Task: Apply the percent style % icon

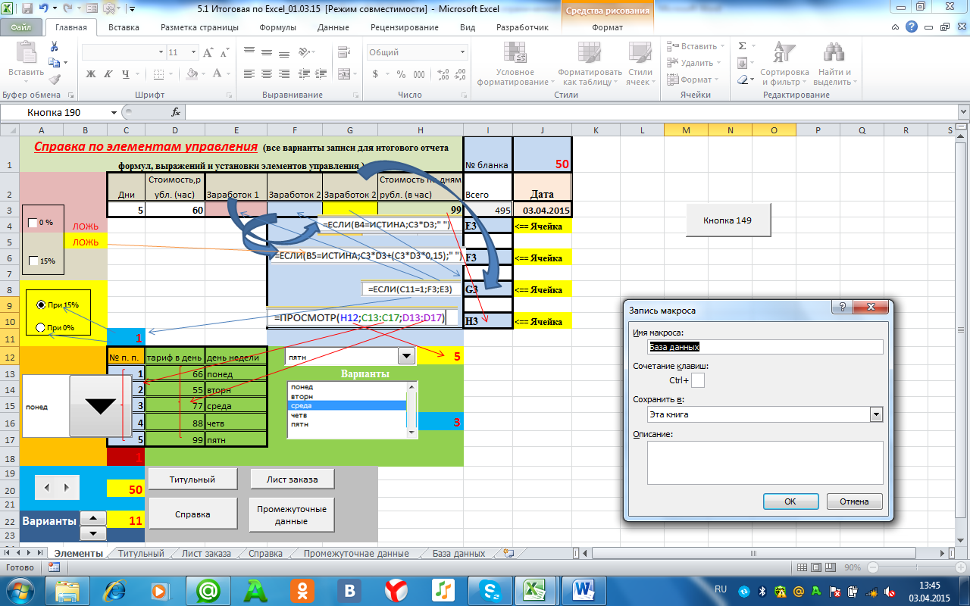Action: (400, 74)
